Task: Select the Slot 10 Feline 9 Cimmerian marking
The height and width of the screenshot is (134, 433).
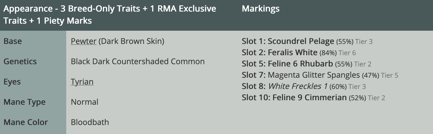Action: tap(309, 98)
